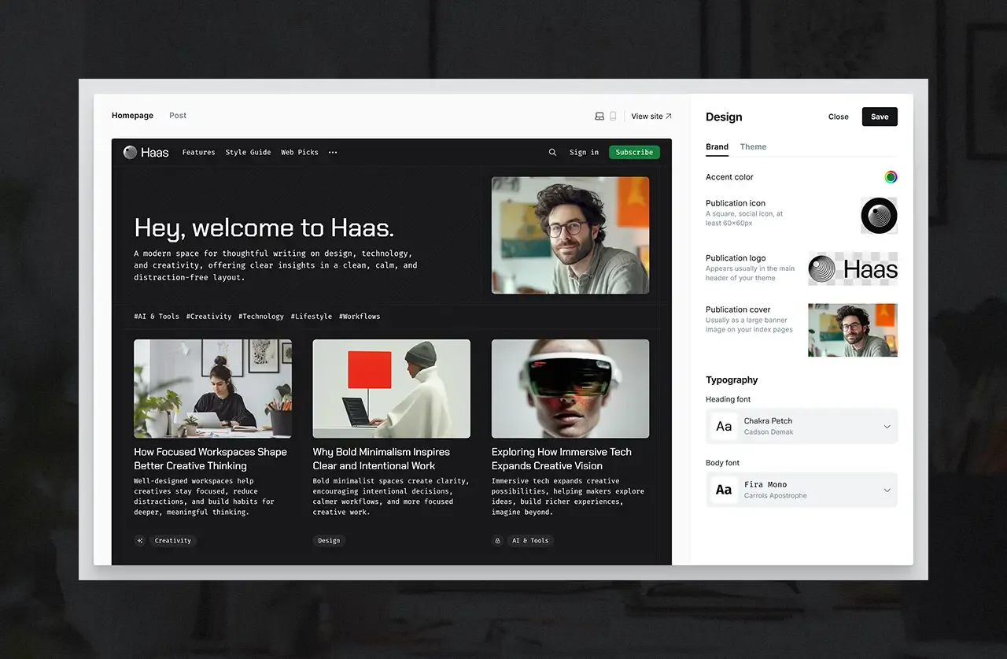Image resolution: width=1007 pixels, height=659 pixels.
Task: Open the Post preview tab
Action: point(178,116)
